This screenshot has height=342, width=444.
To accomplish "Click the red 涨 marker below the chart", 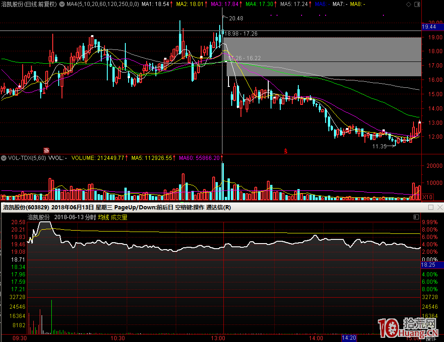I will [x=46, y=150].
